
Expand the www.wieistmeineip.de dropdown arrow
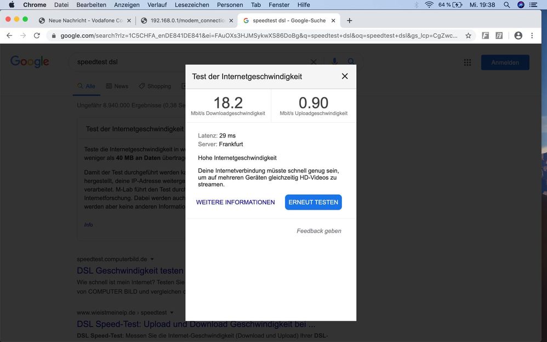(172, 313)
